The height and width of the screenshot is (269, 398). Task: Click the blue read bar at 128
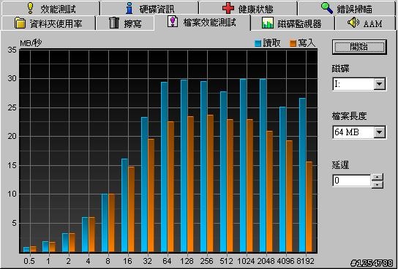click(x=184, y=166)
